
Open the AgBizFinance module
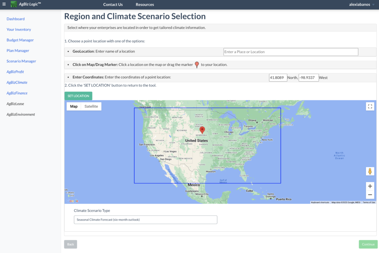tap(17, 93)
